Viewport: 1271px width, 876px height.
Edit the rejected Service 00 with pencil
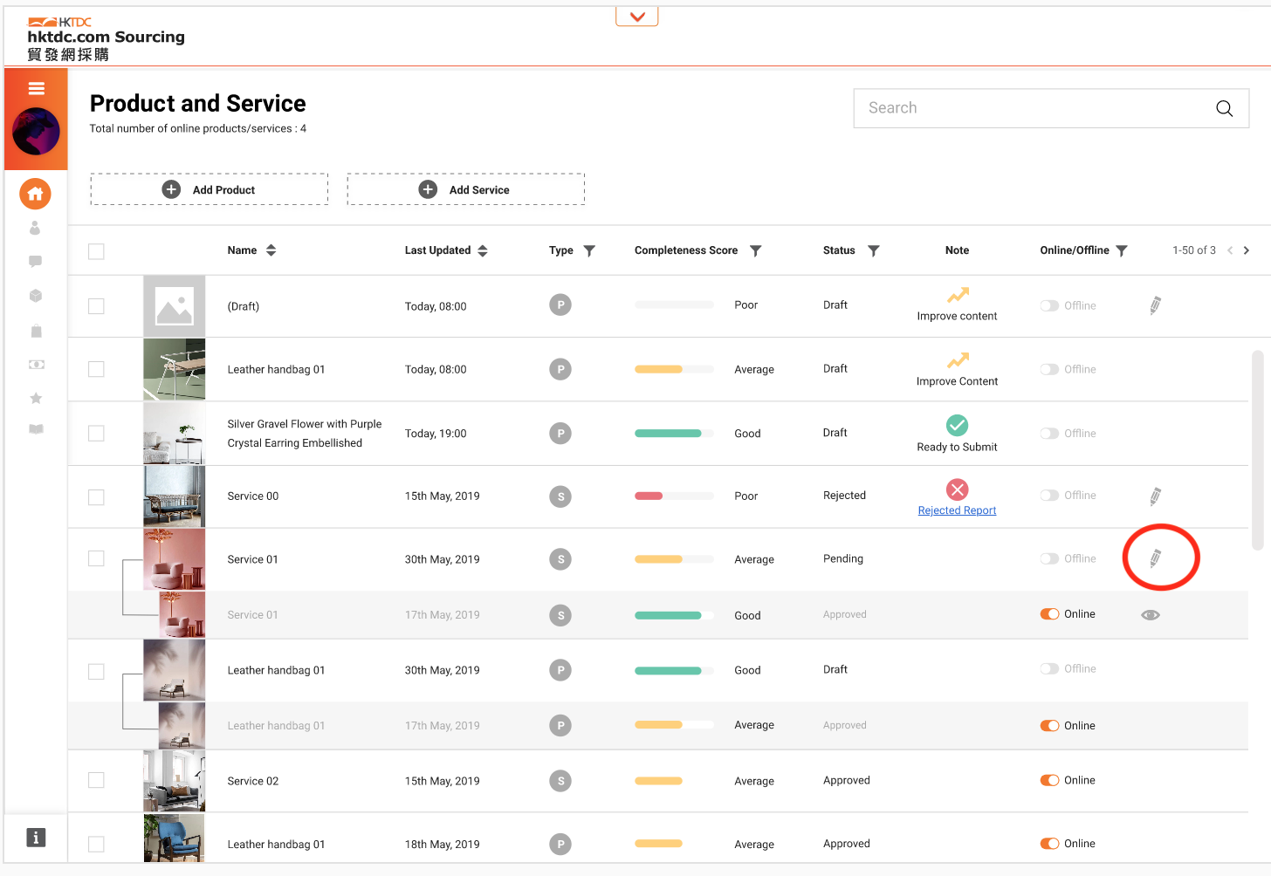(1155, 496)
